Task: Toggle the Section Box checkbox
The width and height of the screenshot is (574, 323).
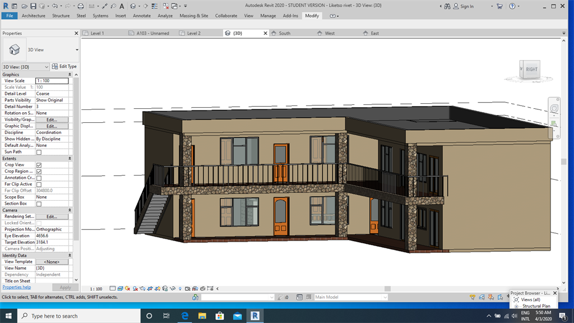Action: point(39,204)
